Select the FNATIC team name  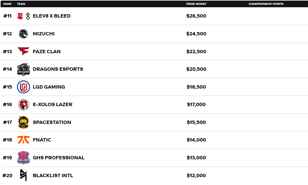click(42, 140)
